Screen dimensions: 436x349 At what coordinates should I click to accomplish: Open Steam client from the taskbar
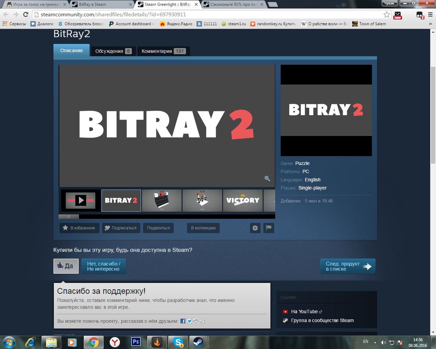click(198, 342)
